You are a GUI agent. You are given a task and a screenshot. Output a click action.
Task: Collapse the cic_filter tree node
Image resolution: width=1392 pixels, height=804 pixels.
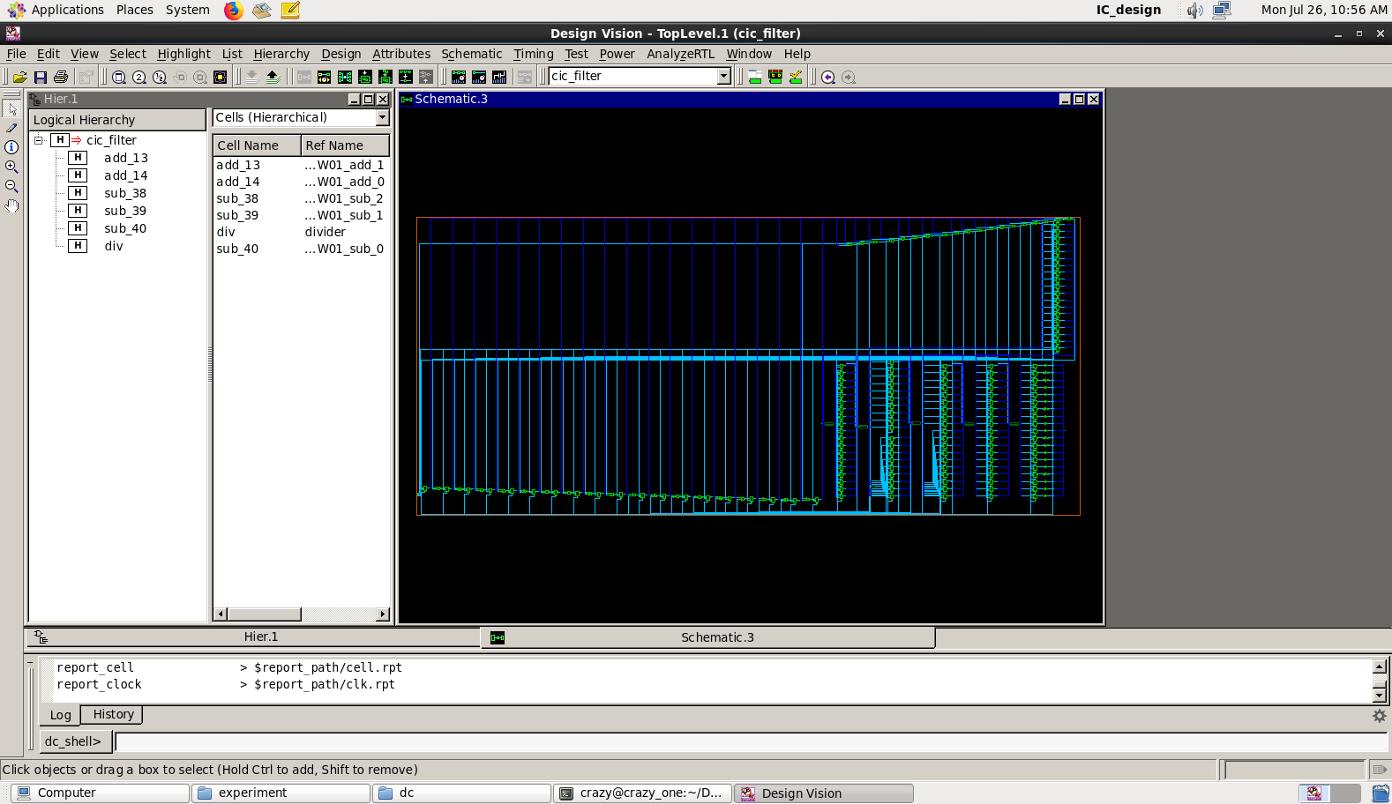coord(39,140)
